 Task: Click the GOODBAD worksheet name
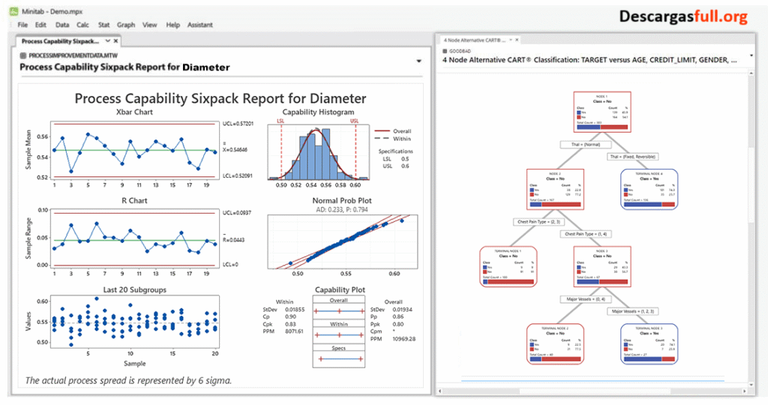click(x=460, y=51)
